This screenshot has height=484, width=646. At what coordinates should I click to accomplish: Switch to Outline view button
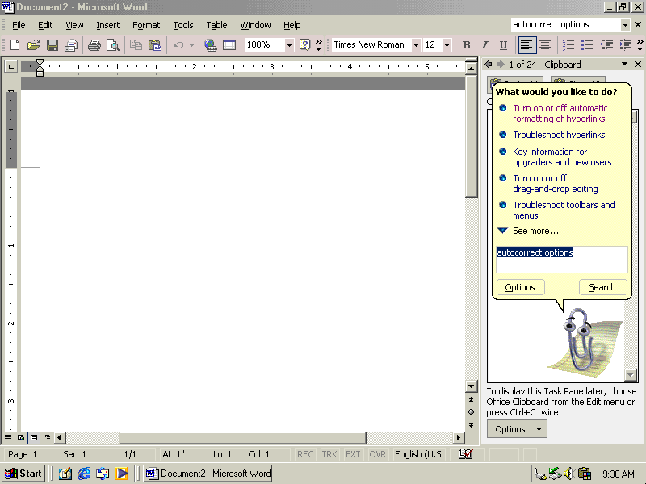47,437
